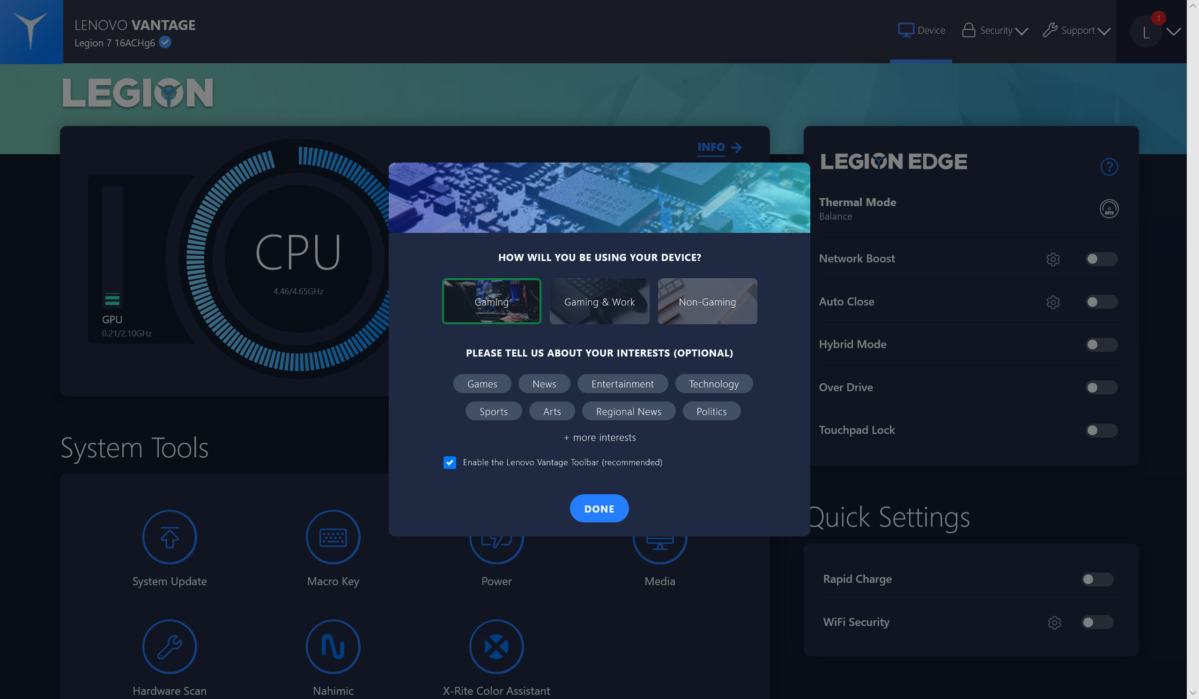Toggle Rapid Charge switch
This screenshot has height=699, width=1199.
pyautogui.click(x=1097, y=579)
